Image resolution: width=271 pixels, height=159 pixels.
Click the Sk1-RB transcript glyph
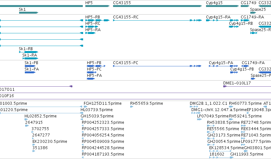29,52
